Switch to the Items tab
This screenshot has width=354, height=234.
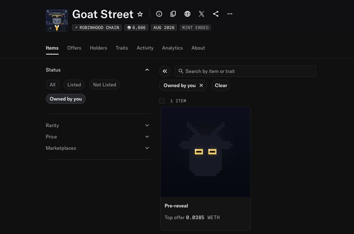point(52,48)
